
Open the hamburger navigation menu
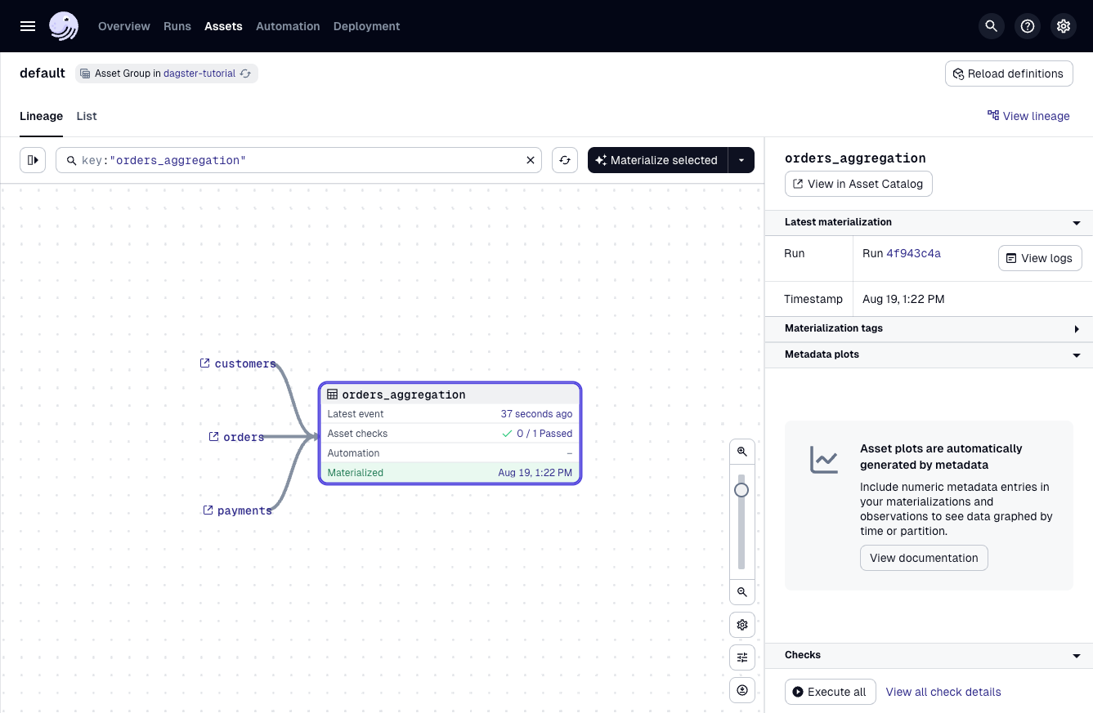tap(28, 26)
